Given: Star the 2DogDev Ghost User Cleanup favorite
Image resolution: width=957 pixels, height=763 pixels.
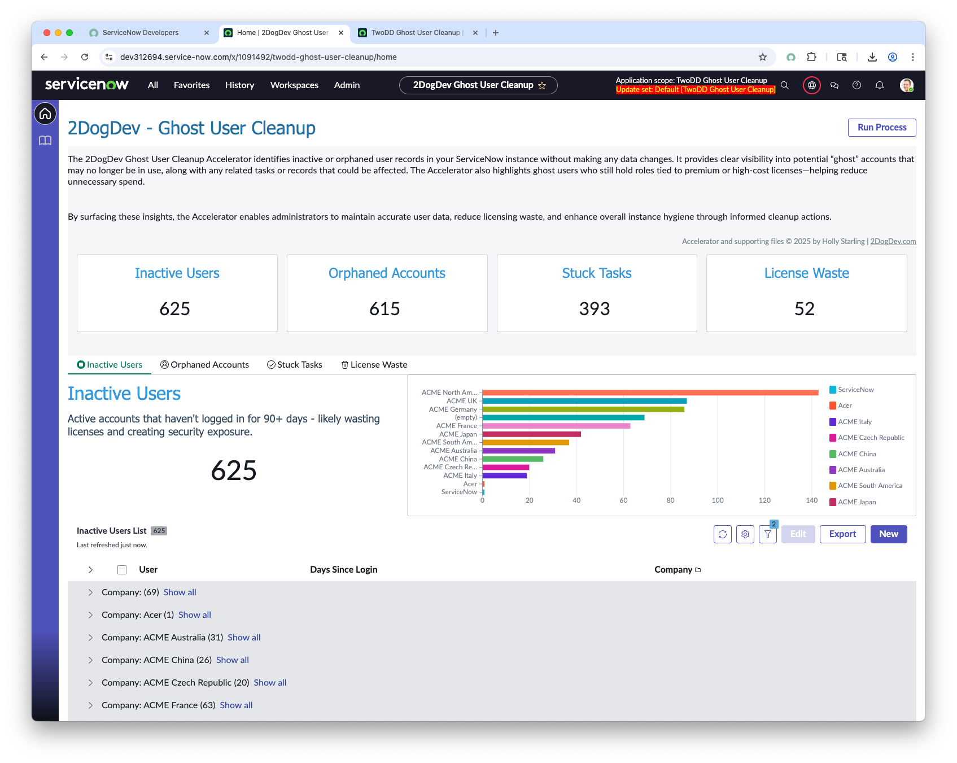Looking at the screenshot, I should click(x=542, y=86).
